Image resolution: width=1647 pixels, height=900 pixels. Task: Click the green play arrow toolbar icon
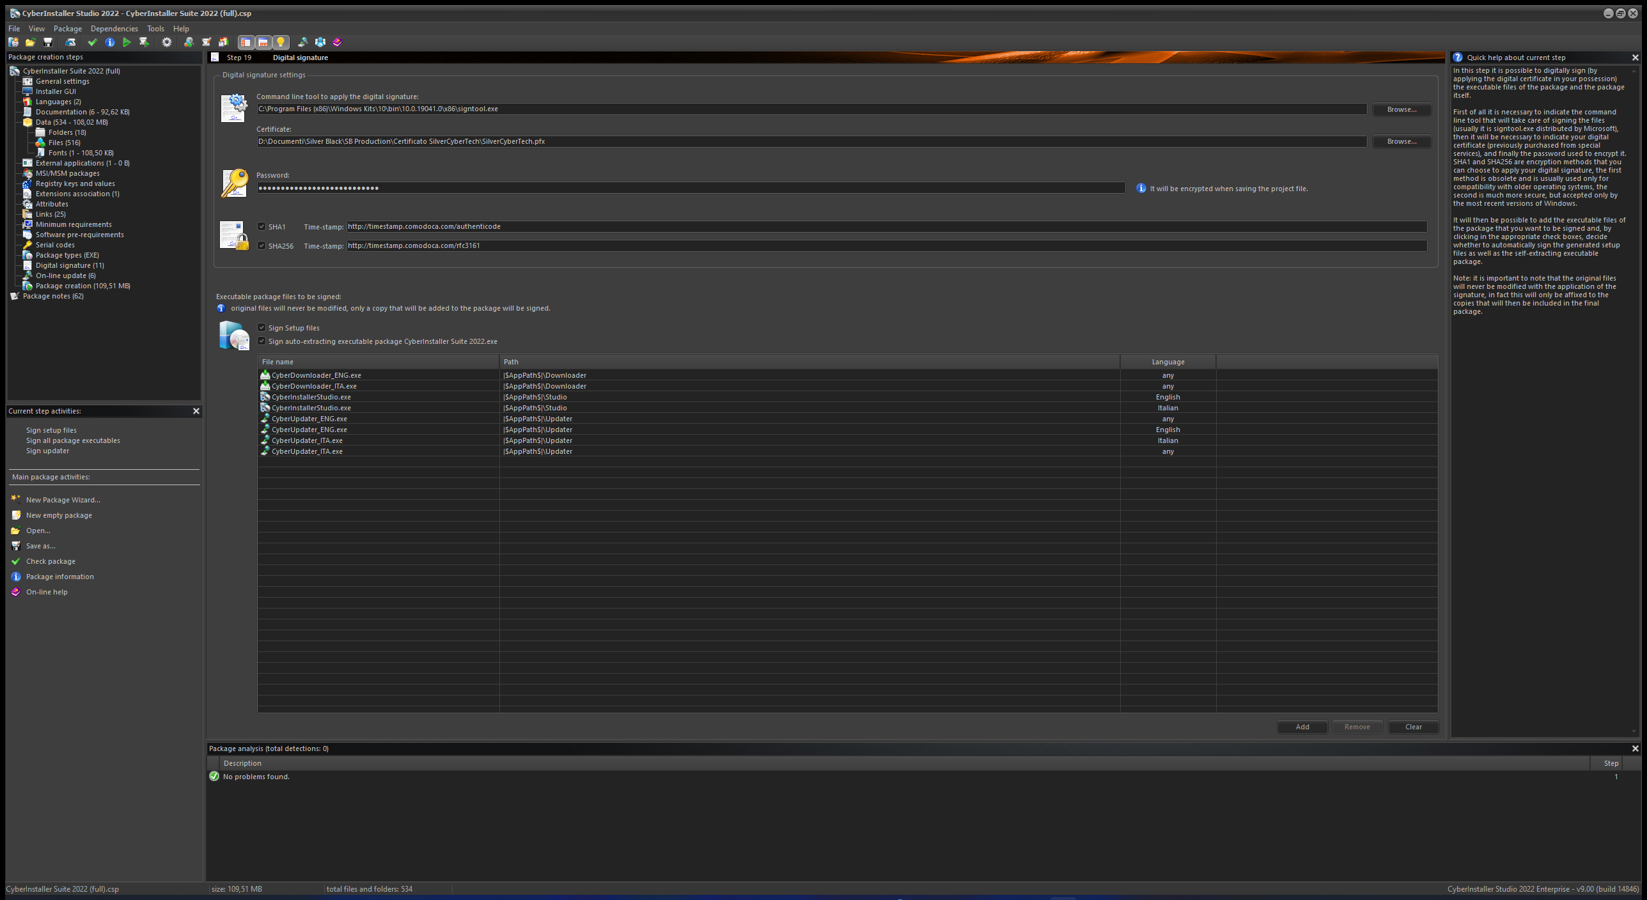pos(127,42)
